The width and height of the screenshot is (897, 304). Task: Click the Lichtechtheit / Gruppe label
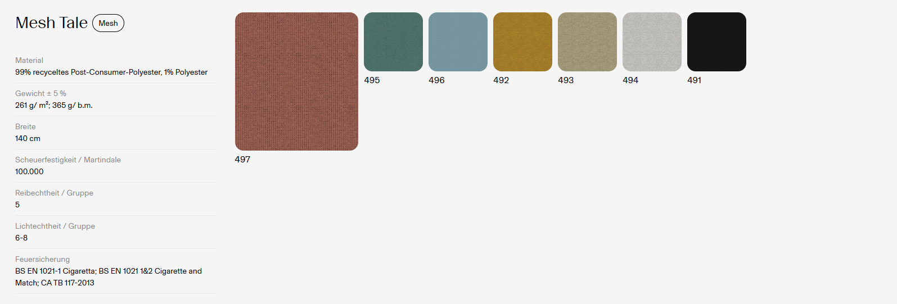(x=55, y=226)
